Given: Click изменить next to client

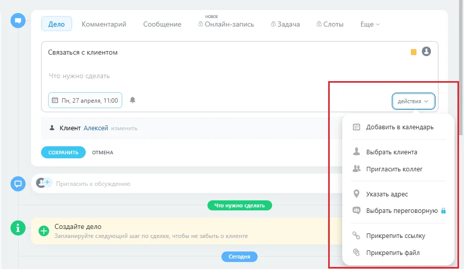Looking at the screenshot, I should point(124,128).
